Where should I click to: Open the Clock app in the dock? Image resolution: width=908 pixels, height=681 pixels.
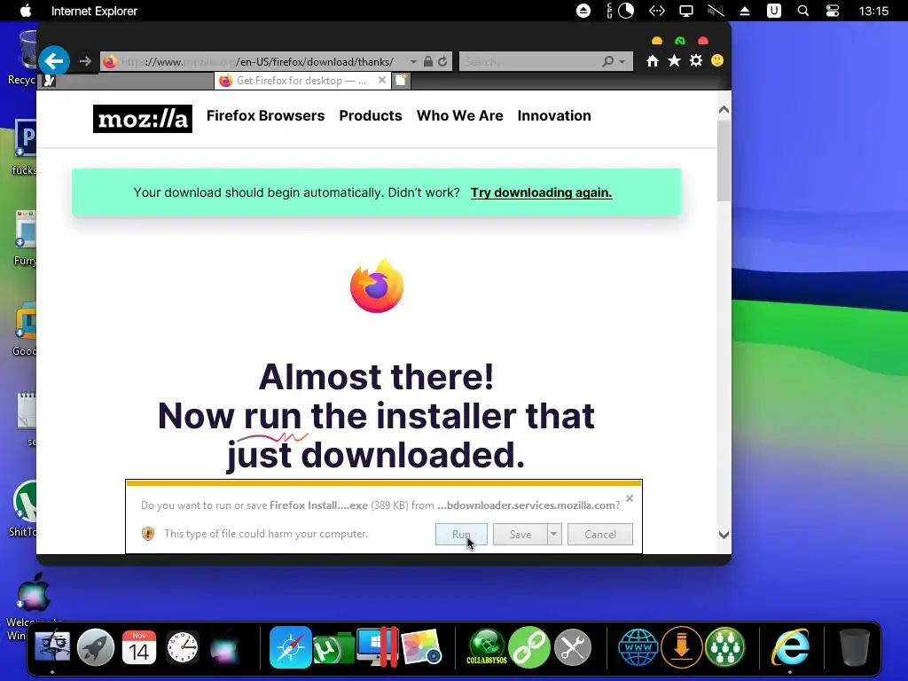click(x=183, y=646)
